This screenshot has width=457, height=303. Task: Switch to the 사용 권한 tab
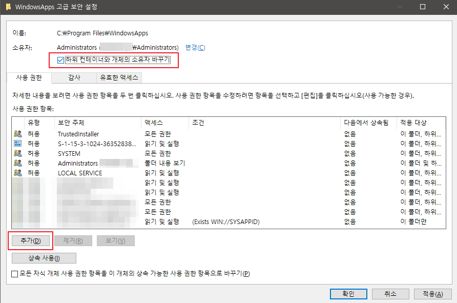(29, 77)
